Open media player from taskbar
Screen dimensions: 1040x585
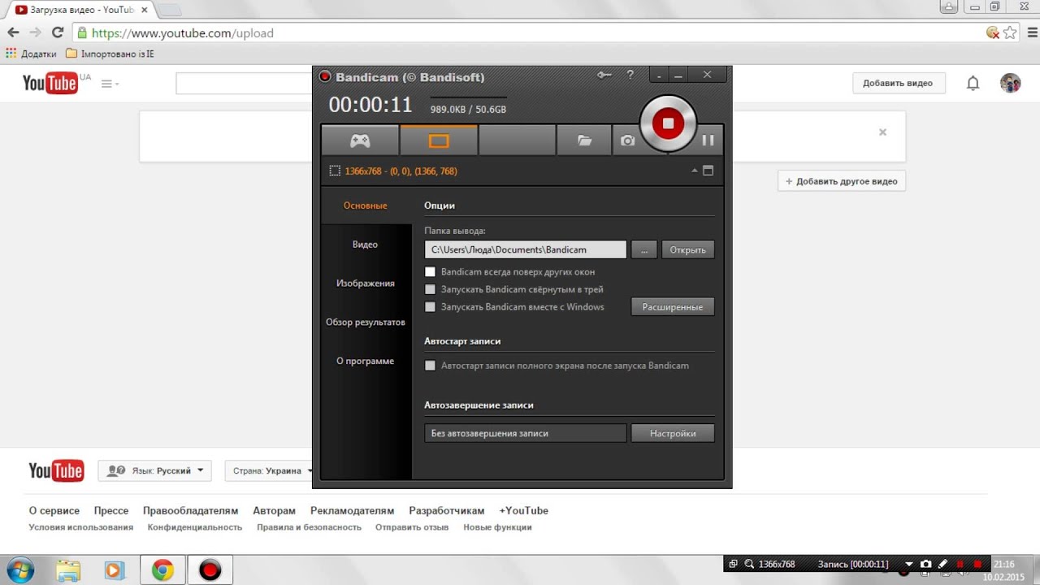[115, 570]
